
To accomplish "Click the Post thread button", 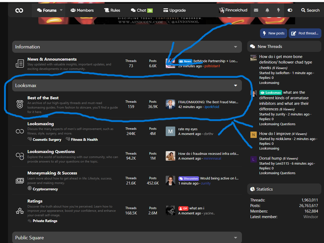I will coord(305,33).
